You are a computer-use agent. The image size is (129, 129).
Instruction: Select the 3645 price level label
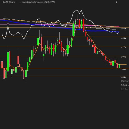coord(124,69)
